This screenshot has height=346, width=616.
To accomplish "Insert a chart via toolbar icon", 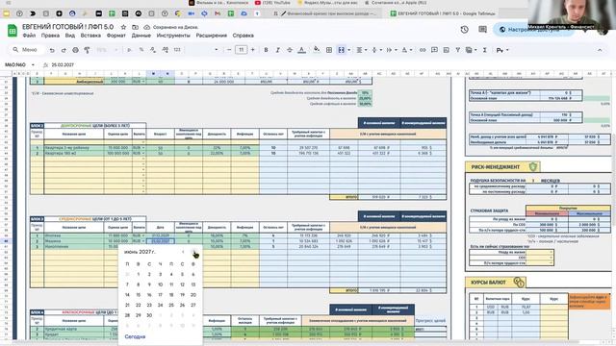I will 446,50.
